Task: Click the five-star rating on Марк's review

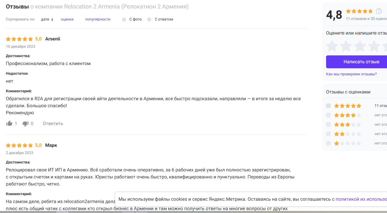Action: coord(19,145)
